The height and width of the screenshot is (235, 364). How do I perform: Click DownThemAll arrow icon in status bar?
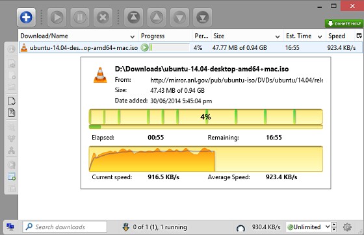(x=126, y=227)
